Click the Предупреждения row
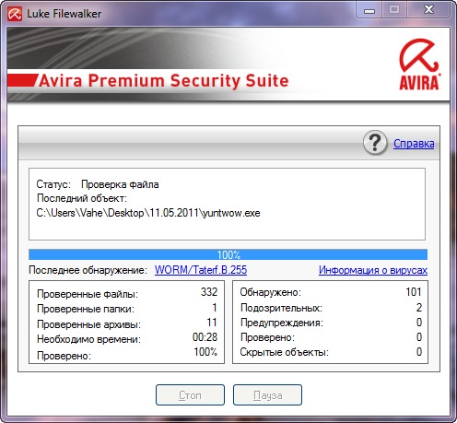Image resolution: width=457 pixels, height=423 pixels. pos(331,323)
